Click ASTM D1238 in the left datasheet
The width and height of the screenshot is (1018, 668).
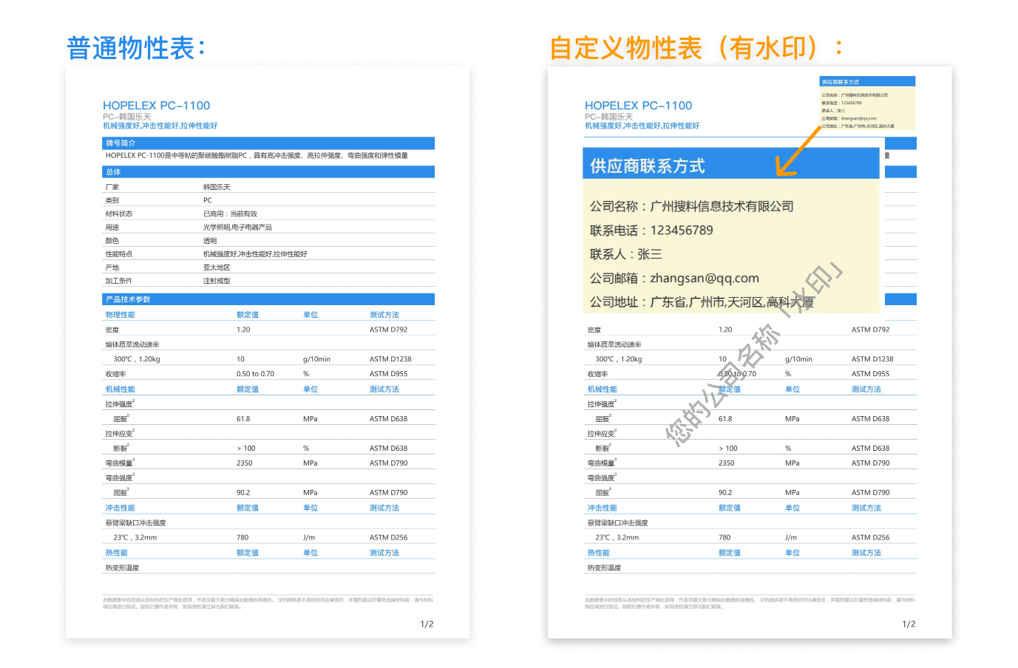[390, 359]
